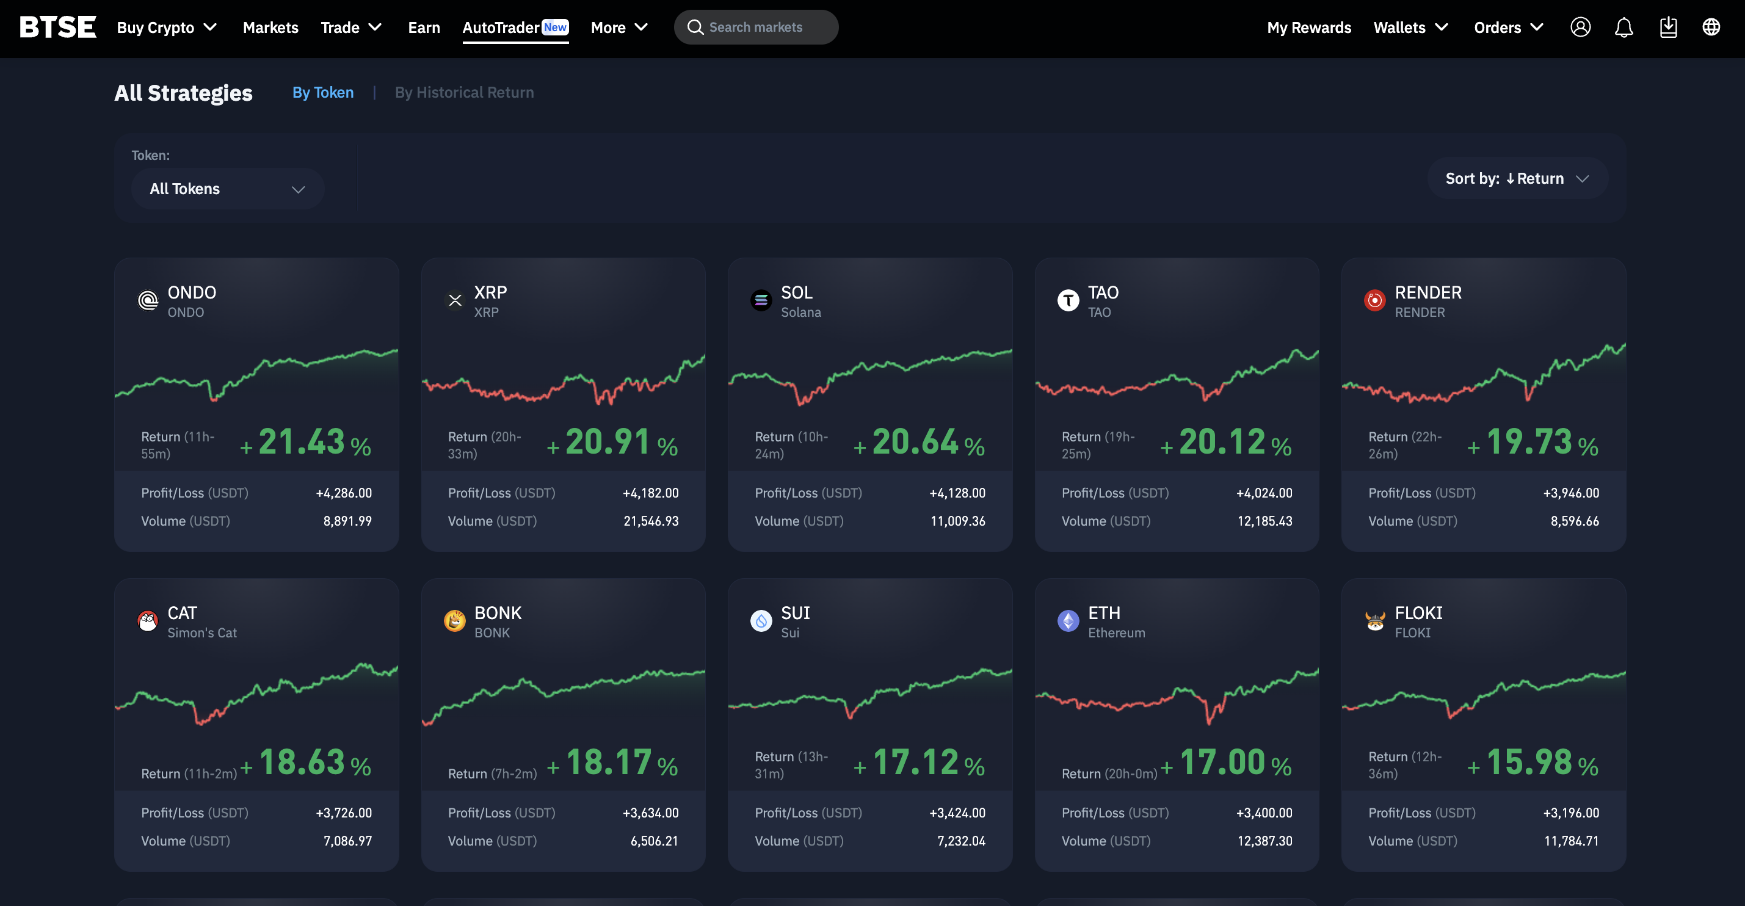Click the download app icon
This screenshot has width=1745, height=906.
click(1668, 27)
